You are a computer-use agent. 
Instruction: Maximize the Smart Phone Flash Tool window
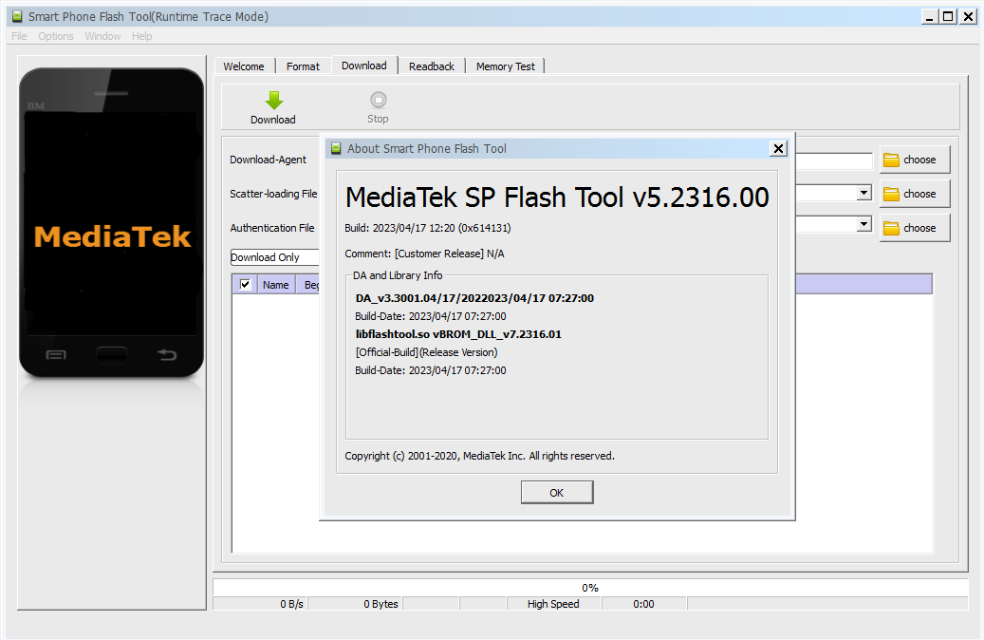pos(948,17)
